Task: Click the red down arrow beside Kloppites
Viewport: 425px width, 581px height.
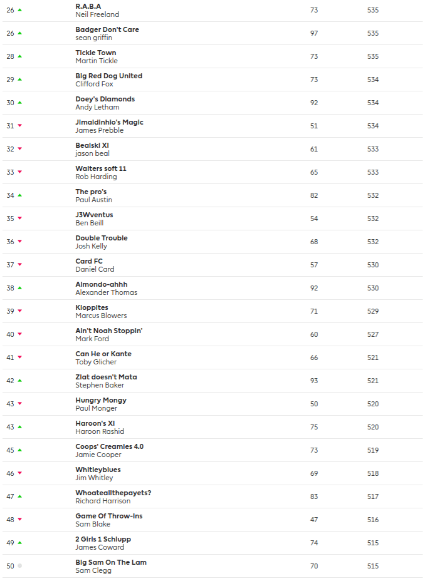Action: [x=20, y=311]
